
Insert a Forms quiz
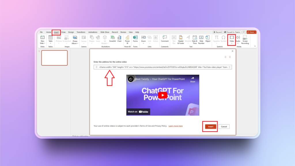[x=135, y=39]
